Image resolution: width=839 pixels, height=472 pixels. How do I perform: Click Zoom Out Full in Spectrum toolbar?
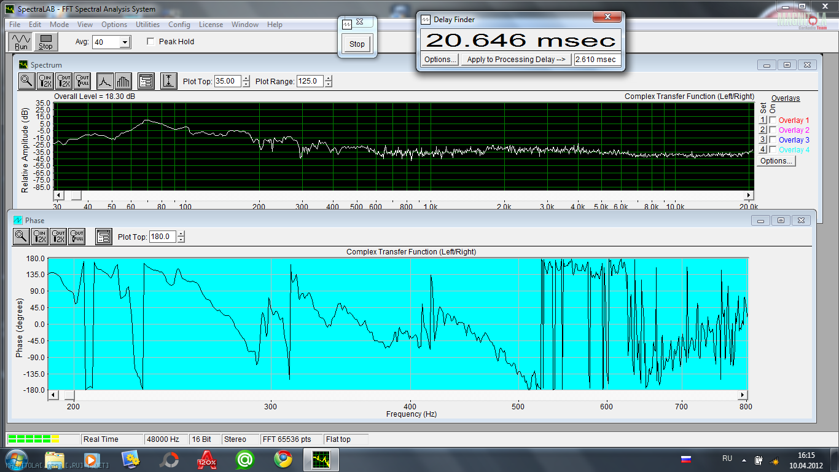pos(82,81)
